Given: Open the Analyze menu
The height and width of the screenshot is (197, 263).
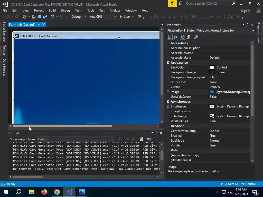Looking at the screenshot, I should click(x=115, y=10).
